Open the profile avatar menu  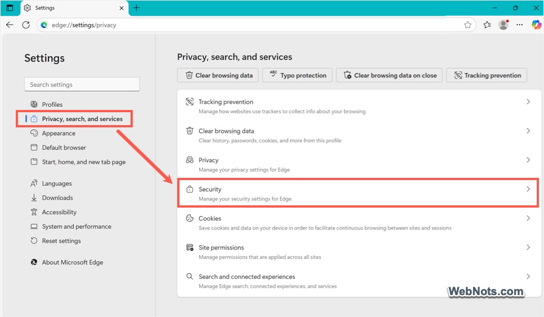click(x=503, y=25)
